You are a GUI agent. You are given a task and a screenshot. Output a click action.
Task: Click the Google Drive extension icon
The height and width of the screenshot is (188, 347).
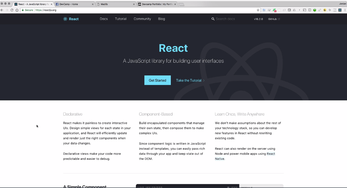pos(294,10)
